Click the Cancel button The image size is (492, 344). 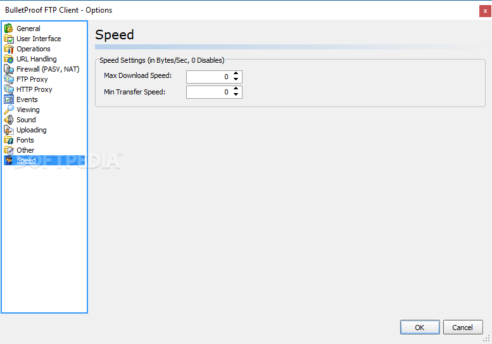(462, 328)
